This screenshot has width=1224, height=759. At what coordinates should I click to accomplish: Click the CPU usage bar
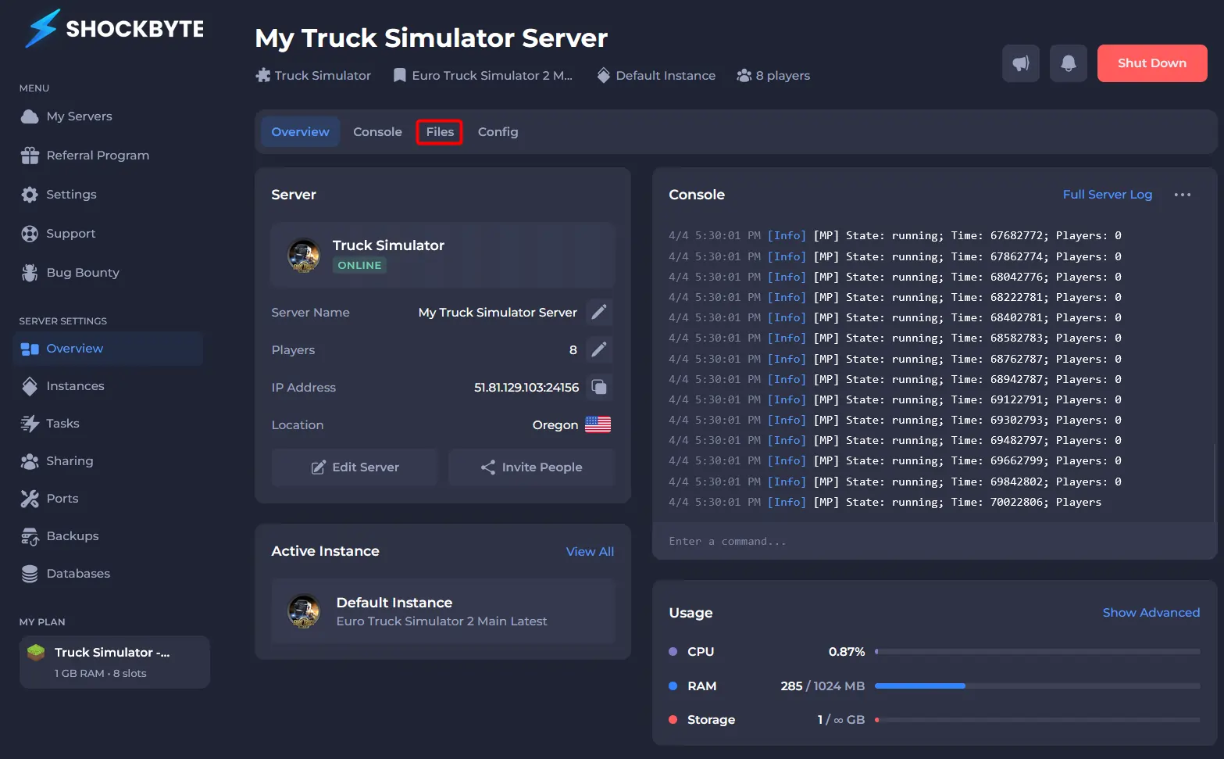click(x=1037, y=651)
